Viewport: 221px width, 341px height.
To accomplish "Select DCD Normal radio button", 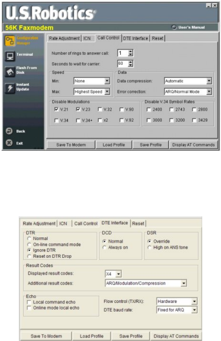I will click(105, 241).
